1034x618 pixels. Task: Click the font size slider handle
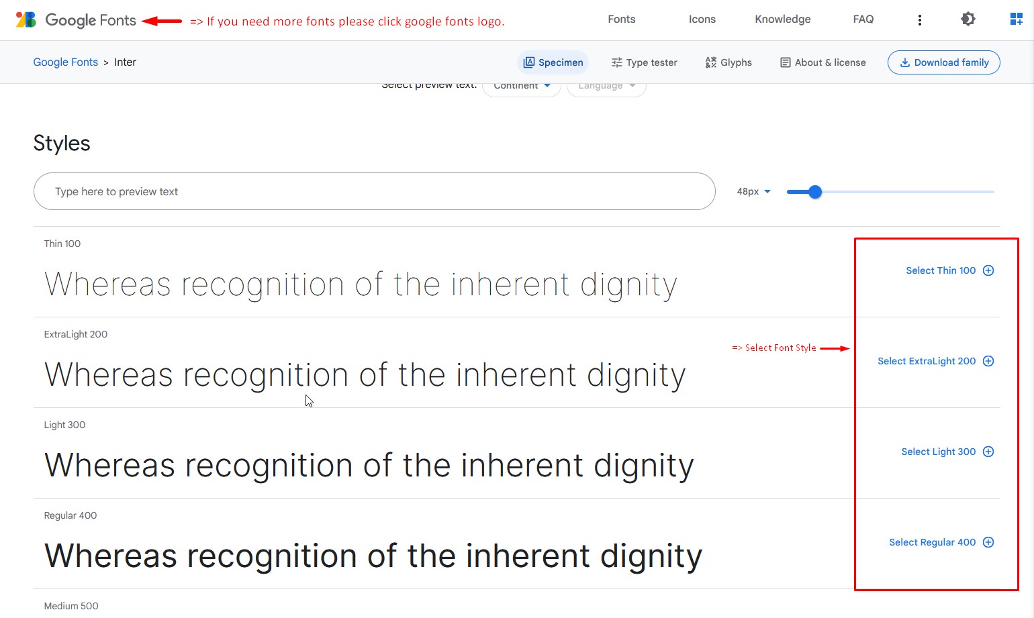(x=815, y=192)
